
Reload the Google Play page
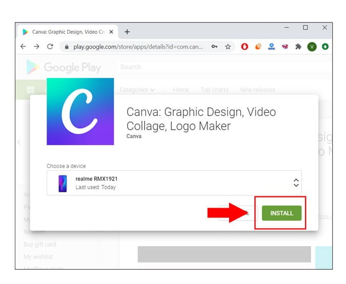[50, 47]
